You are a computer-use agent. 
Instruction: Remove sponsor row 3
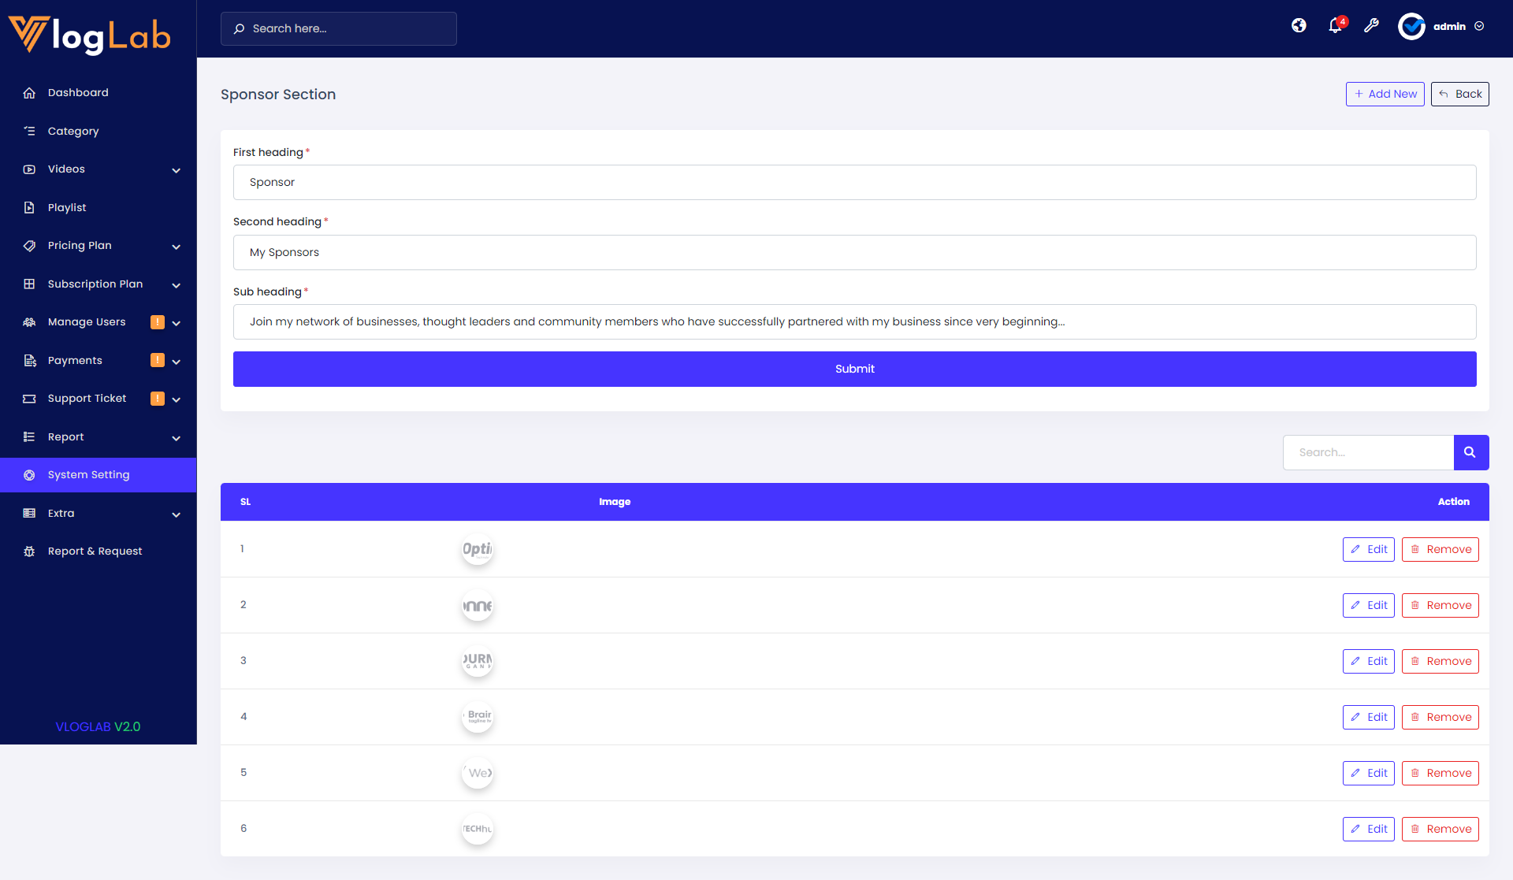[x=1440, y=661]
